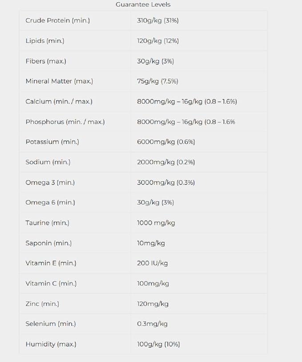
Task: Select the 200 IU/kg value
Action: point(152,263)
